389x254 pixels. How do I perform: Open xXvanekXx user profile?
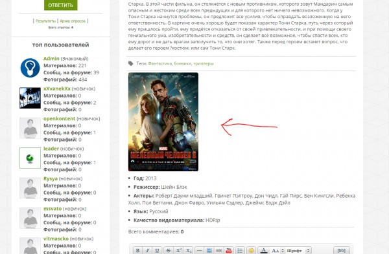coord(57,89)
